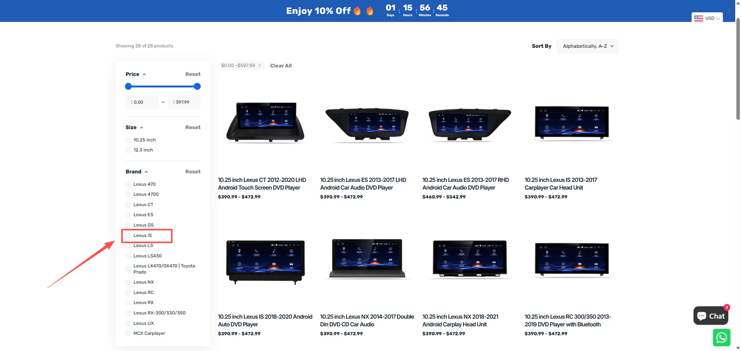The width and height of the screenshot is (741, 351).
Task: Click Clear All filters link
Action: coord(281,66)
